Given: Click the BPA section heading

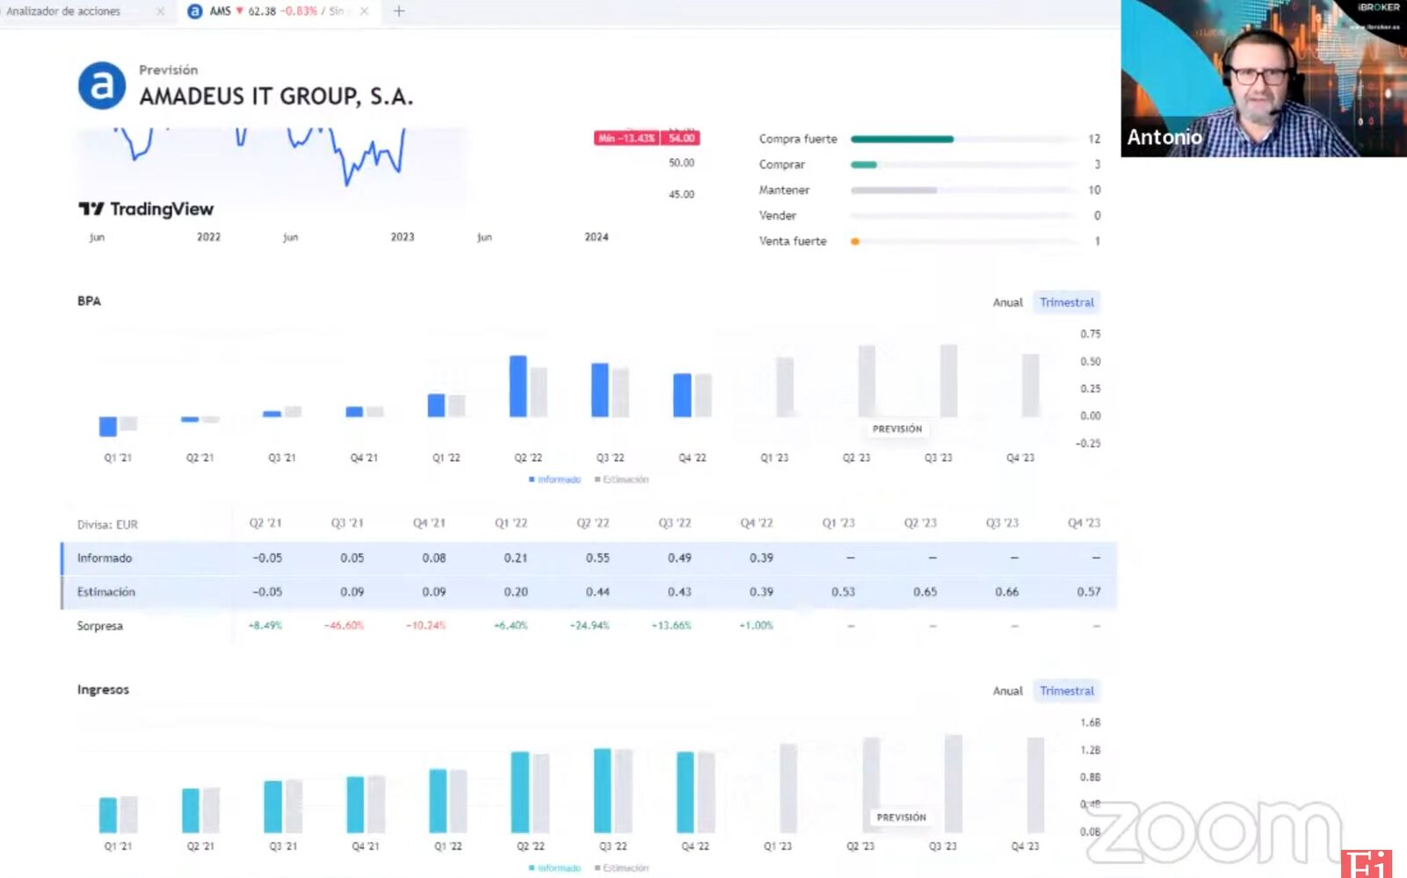Looking at the screenshot, I should 89,301.
